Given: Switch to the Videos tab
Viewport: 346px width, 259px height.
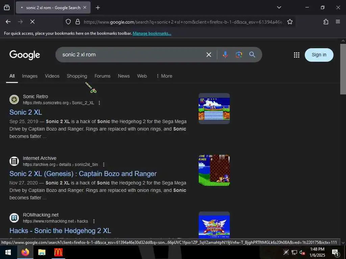Looking at the screenshot, I should 52,76.
